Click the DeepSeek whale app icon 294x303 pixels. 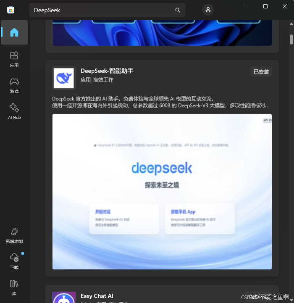coord(64,78)
